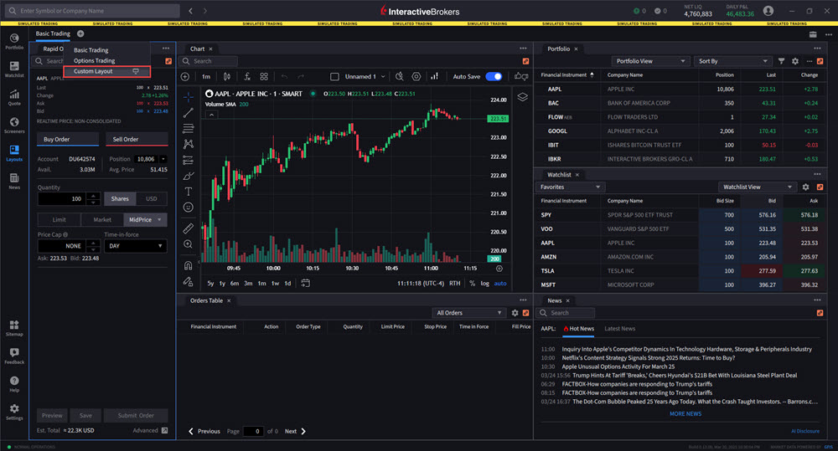
Task: Select the emoji sticker chart tool
Action: point(188,207)
